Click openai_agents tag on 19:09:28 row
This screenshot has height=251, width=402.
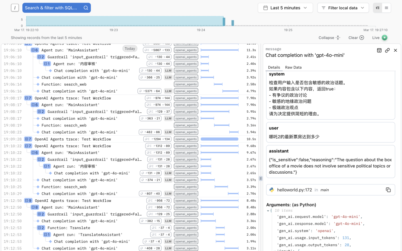point(186,139)
